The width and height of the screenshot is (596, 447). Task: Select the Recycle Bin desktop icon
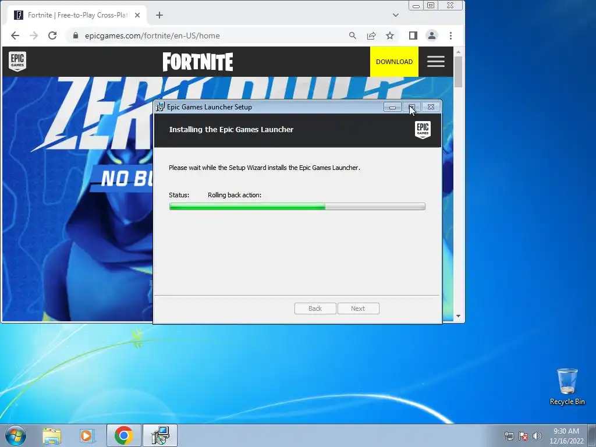click(567, 386)
